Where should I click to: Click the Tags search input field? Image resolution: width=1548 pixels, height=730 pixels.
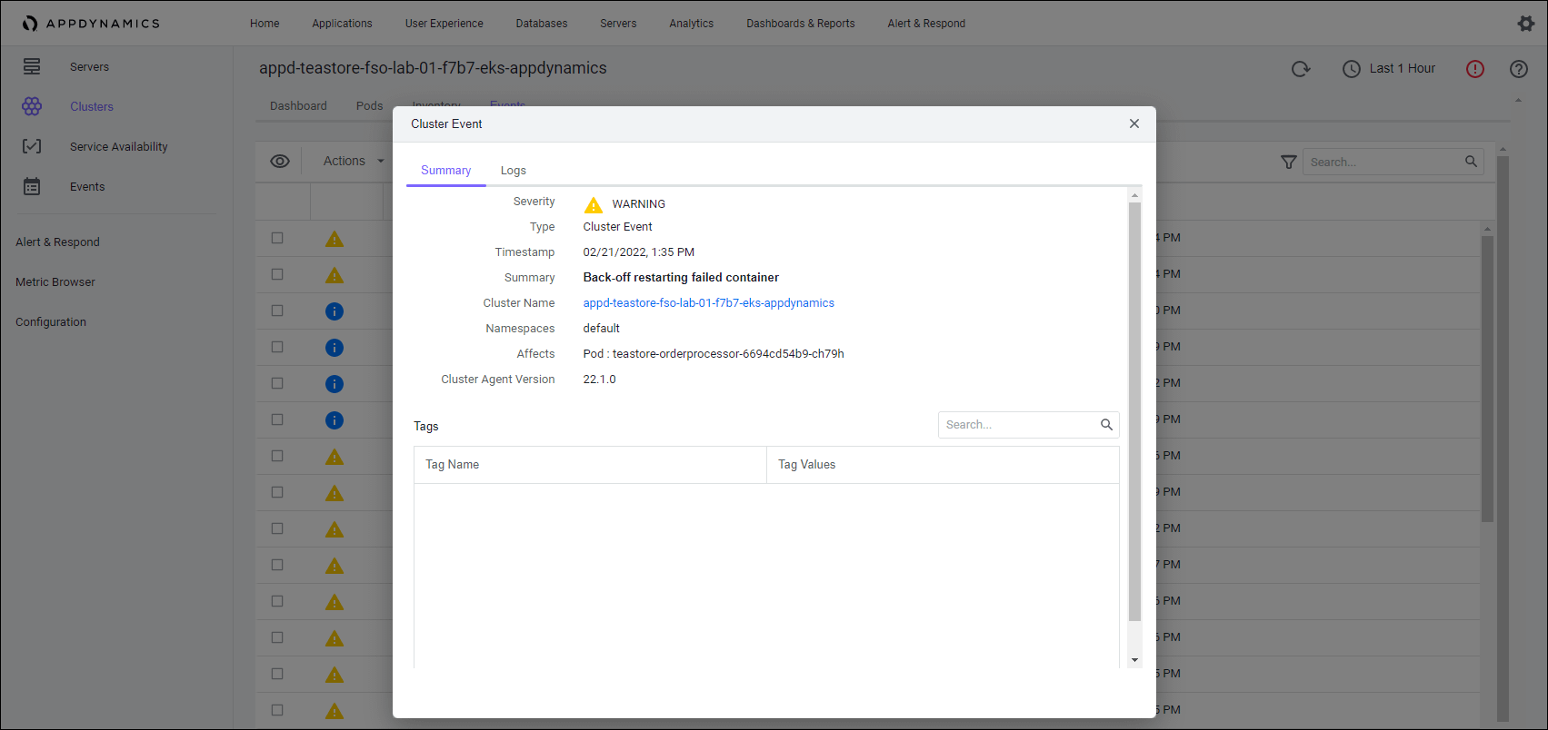[1017, 425]
